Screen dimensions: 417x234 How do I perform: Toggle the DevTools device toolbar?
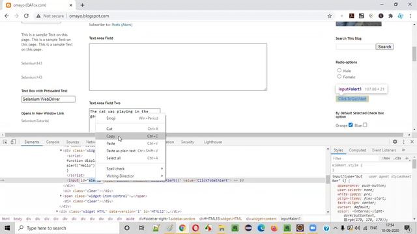(x=13, y=142)
